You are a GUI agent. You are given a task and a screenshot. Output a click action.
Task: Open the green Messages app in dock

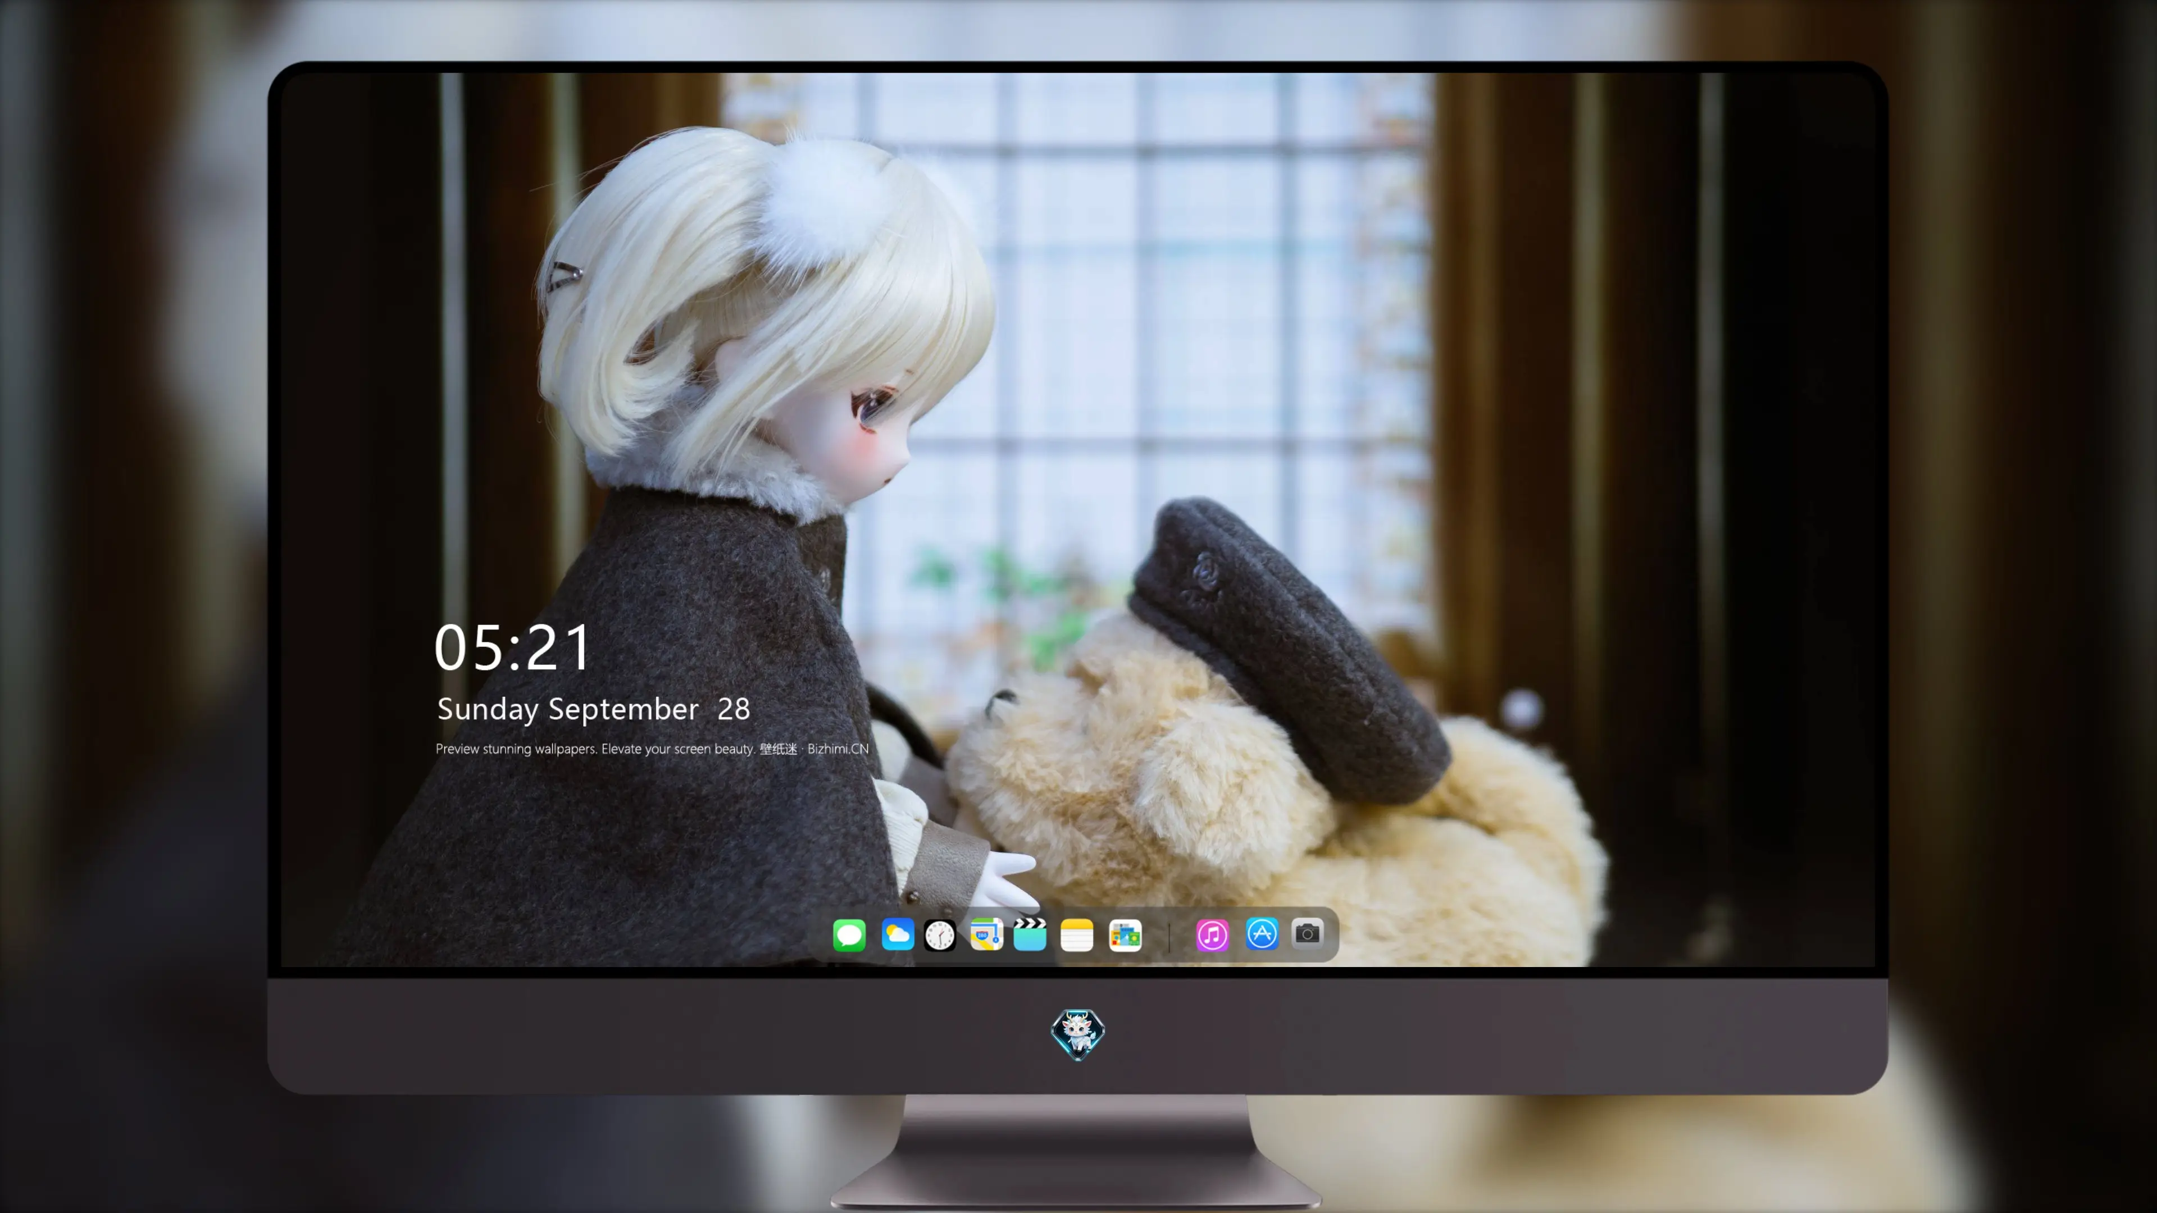coord(849,935)
